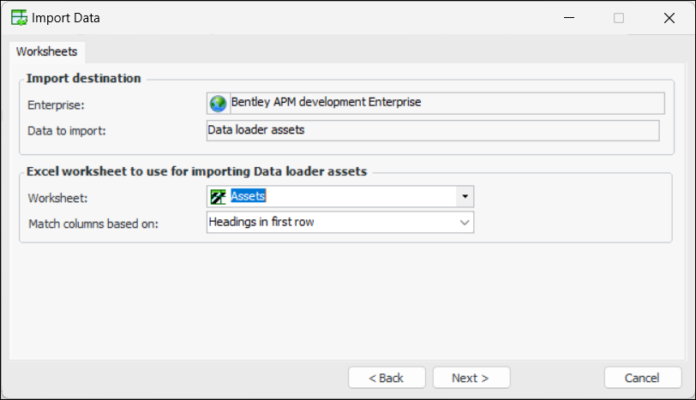The width and height of the screenshot is (696, 400).
Task: Click the worksheet icon next to Assets
Action: (x=219, y=197)
